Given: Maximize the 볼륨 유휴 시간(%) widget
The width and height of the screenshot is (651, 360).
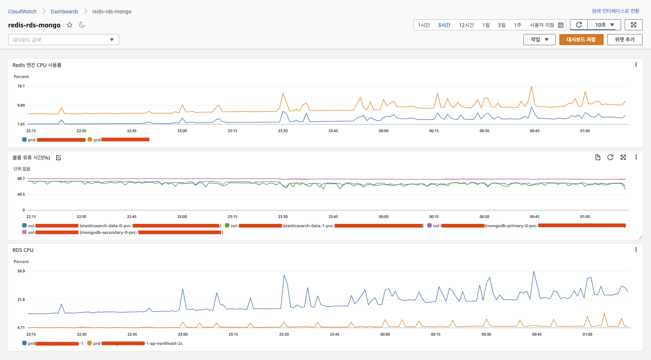Looking at the screenshot, I should coord(623,157).
